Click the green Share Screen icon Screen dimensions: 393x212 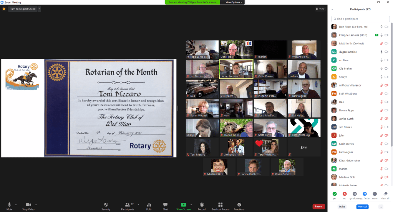point(183,205)
